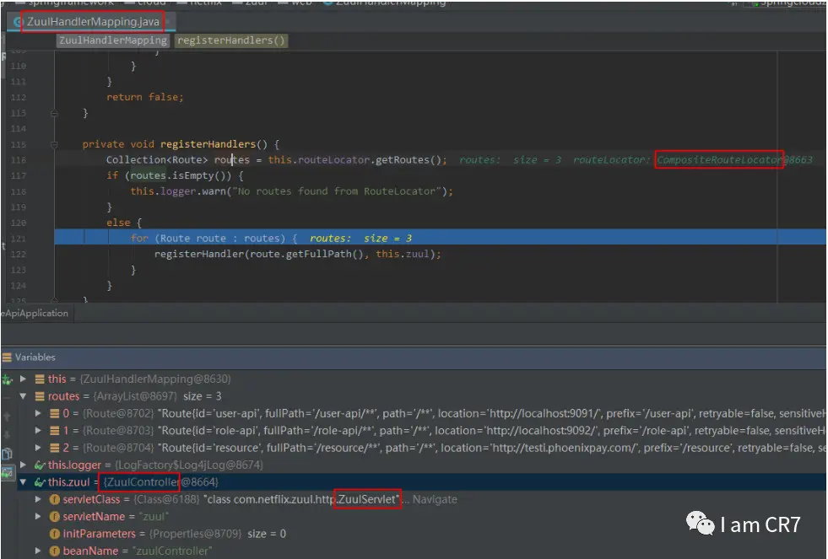828x559 pixels.
Task: Click gutter line number 122
Action: 18,255
